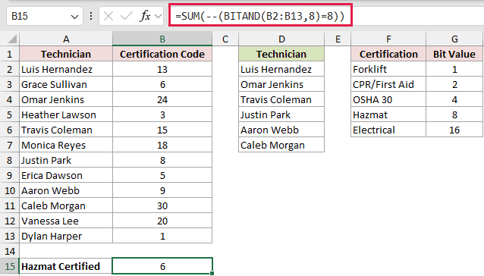
Task: Select 'Dylan Harper' cell
Action: (66, 236)
